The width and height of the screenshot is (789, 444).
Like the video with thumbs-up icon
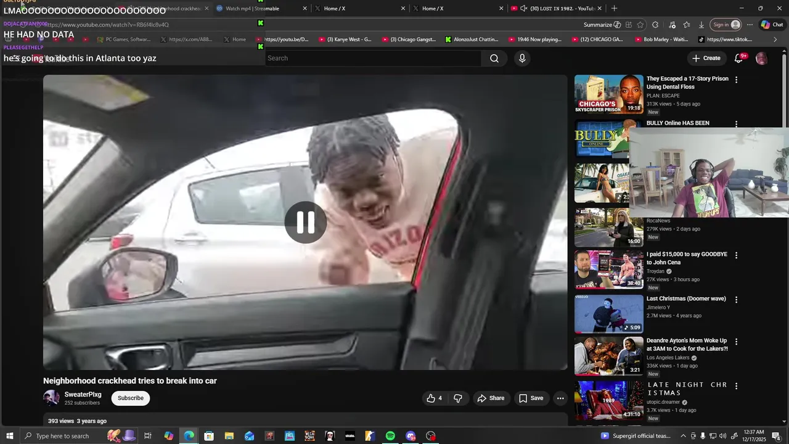pyautogui.click(x=435, y=398)
